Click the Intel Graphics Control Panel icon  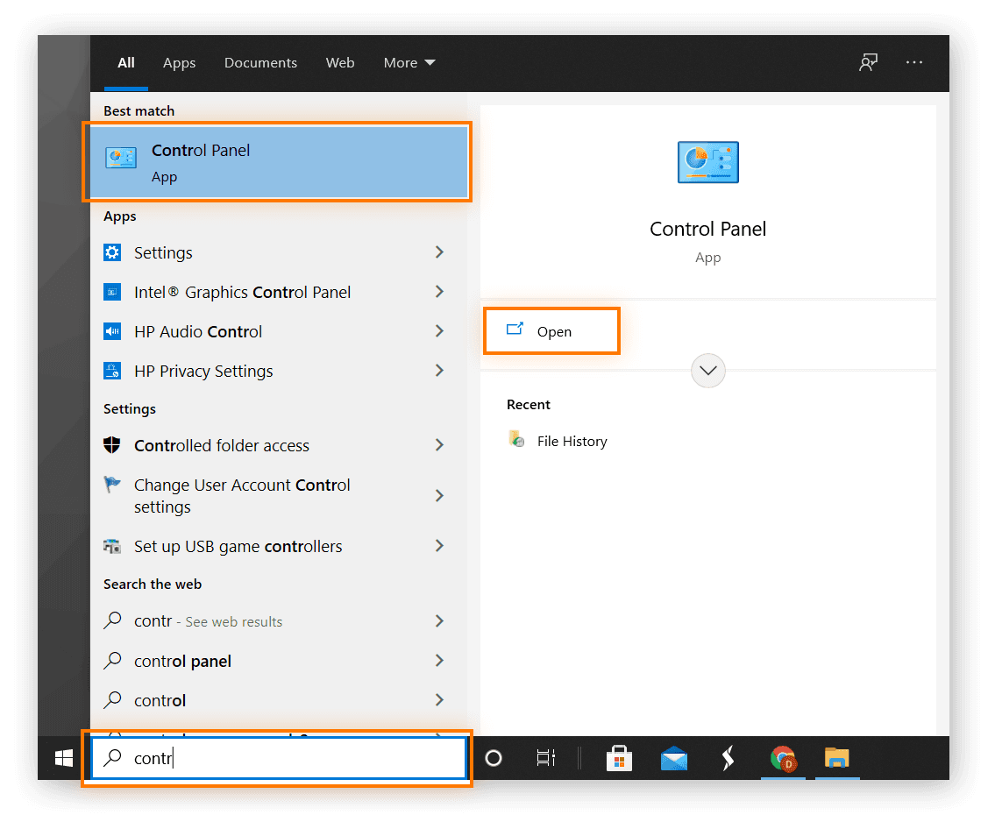[x=112, y=292]
